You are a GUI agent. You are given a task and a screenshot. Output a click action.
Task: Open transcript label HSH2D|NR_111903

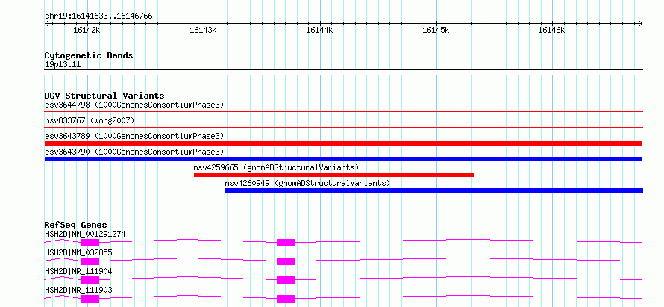pos(78,290)
